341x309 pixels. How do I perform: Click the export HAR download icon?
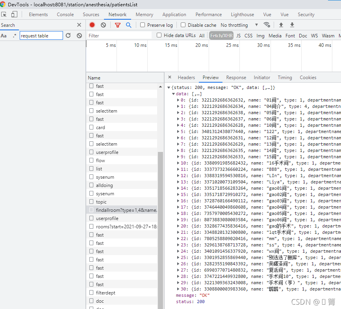click(x=292, y=25)
